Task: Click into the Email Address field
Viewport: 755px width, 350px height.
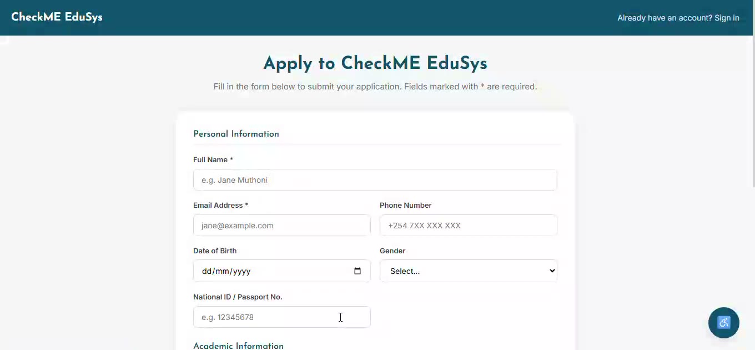Action: coord(282,226)
